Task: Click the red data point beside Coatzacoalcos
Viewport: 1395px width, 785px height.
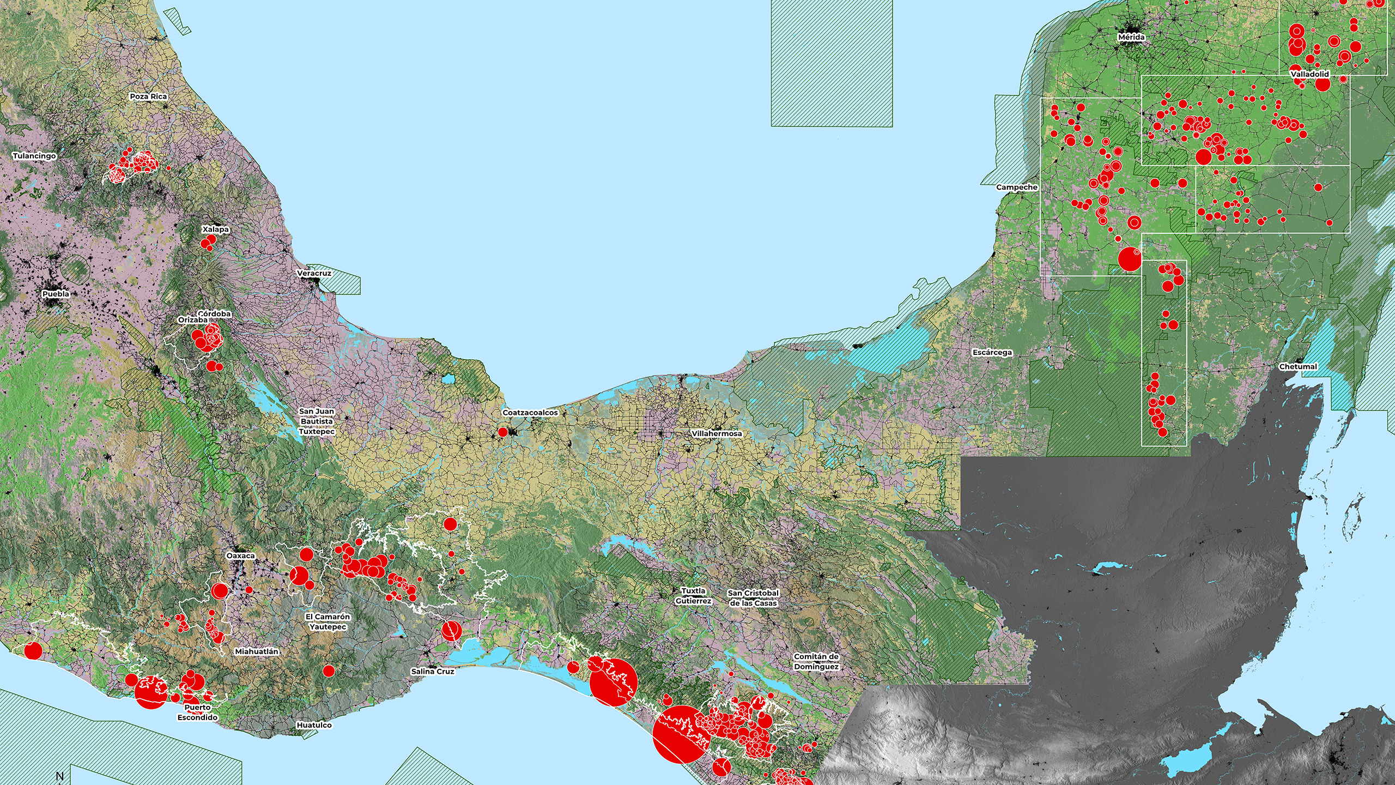Action: click(503, 432)
